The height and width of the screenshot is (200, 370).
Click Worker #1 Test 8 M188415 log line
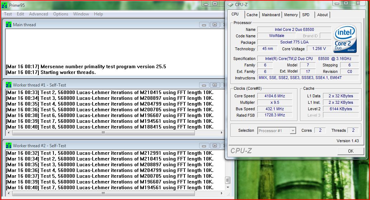pyautogui.click(x=110, y=127)
